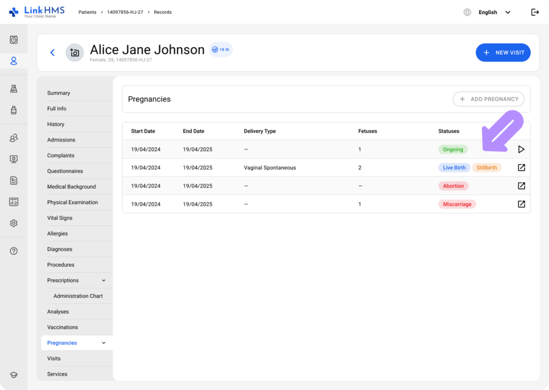Click the play icon on the Ongoing pregnancy row
Screen dimensions: 549x390
521,149
